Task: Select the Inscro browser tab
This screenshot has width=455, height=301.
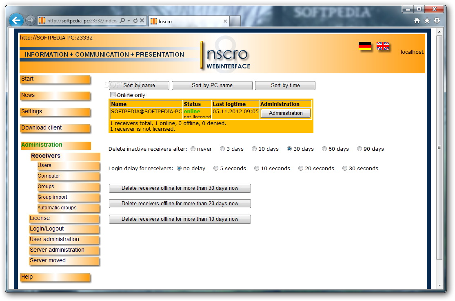Action: coord(189,21)
